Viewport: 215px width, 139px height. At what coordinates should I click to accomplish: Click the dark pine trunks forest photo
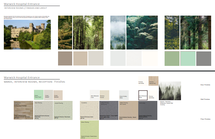click(x=196, y=32)
